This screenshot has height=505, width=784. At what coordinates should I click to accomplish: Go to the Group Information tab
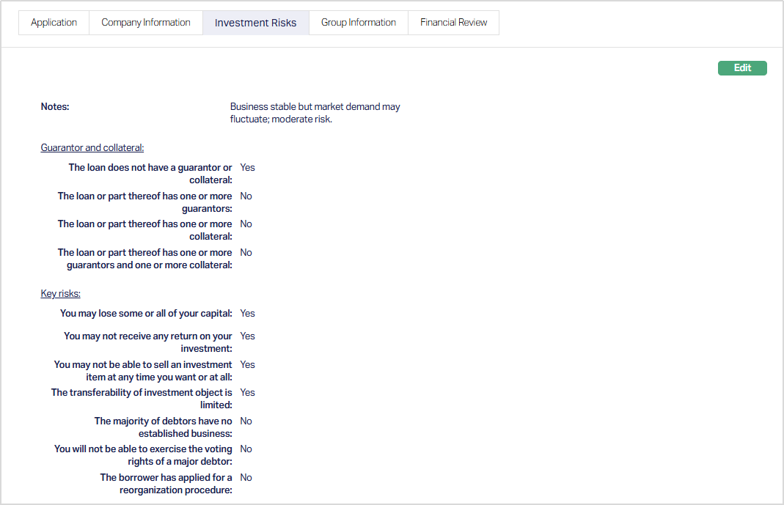(x=358, y=23)
